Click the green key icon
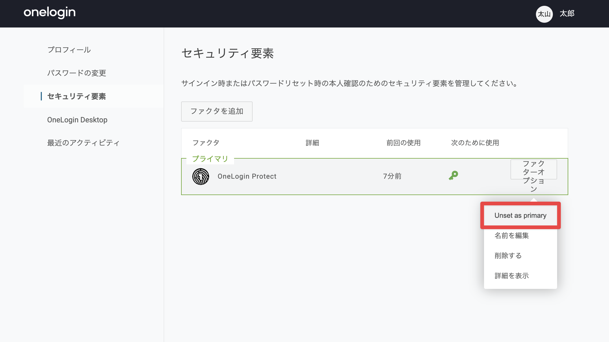 453,175
